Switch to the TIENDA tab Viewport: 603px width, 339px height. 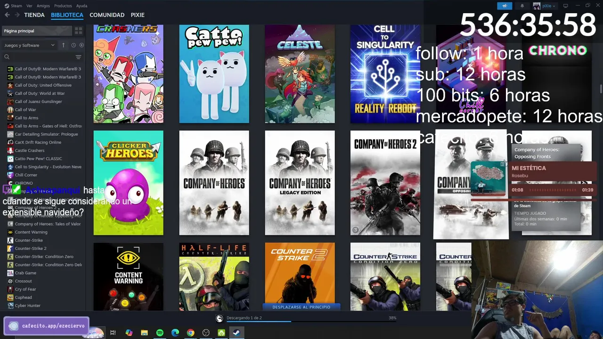point(34,15)
